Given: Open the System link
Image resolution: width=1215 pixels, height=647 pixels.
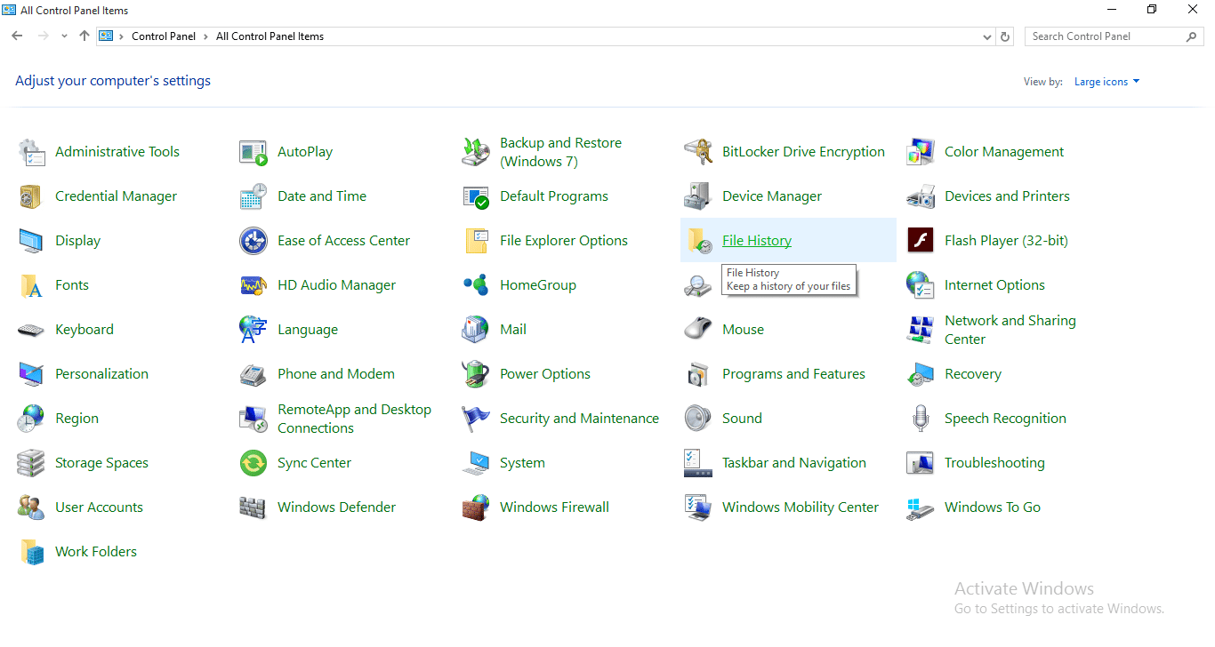Looking at the screenshot, I should pyautogui.click(x=522, y=463).
